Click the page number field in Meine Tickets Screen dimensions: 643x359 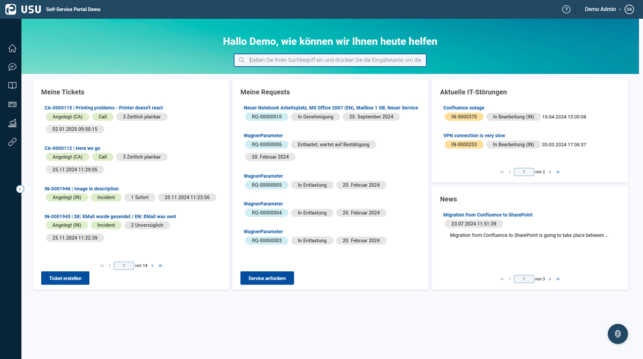click(x=124, y=265)
